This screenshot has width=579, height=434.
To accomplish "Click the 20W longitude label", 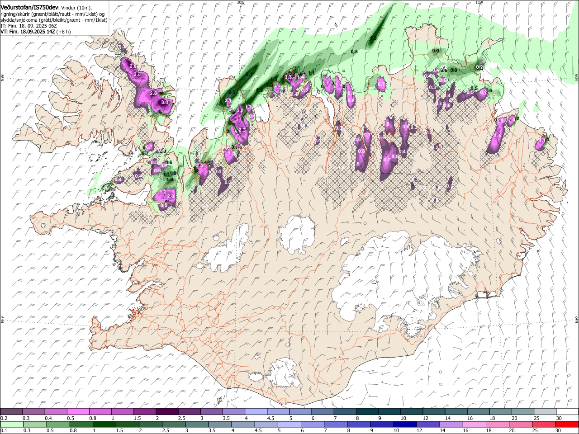I will coord(241,2).
